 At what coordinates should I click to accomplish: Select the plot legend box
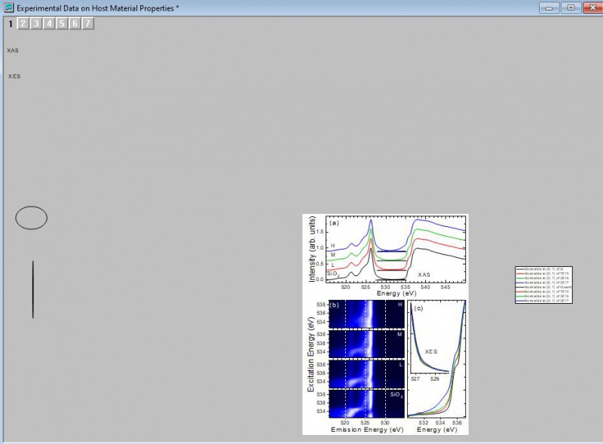543,284
